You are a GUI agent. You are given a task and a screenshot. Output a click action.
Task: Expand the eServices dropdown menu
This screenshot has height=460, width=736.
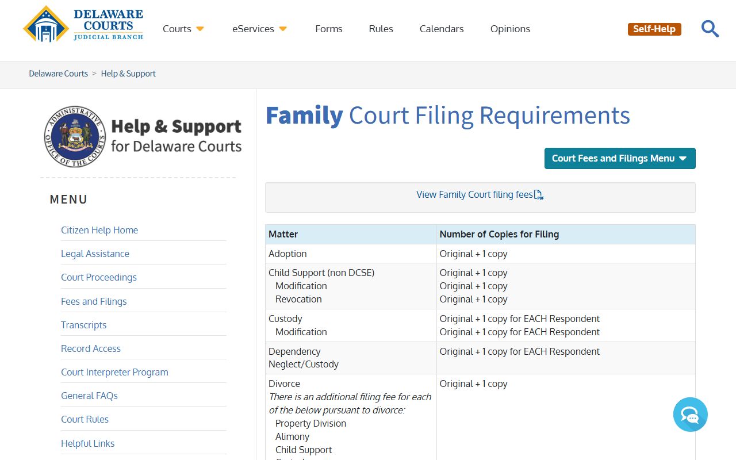[x=259, y=29]
